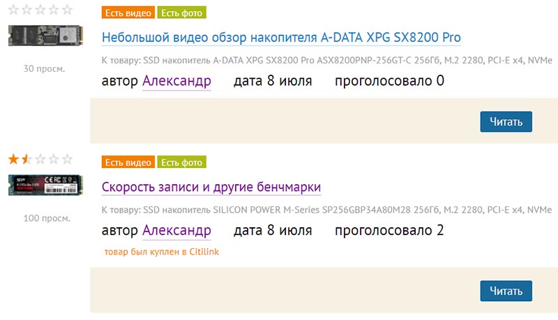Click 'товар был куплен в Citilink' note
This screenshot has width=558, height=320.
pyautogui.click(x=162, y=252)
